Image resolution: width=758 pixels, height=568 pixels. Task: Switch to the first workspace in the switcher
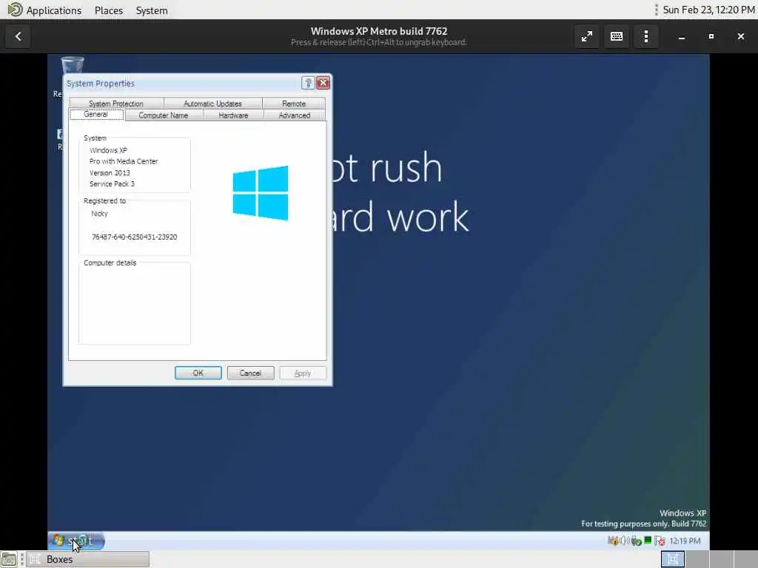(672, 559)
